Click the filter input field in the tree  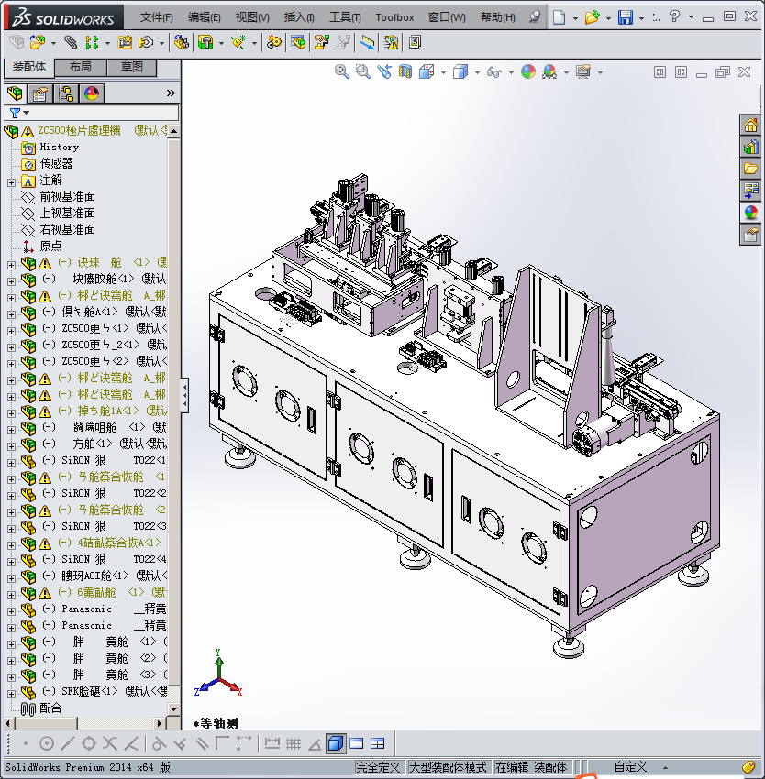coord(101,113)
